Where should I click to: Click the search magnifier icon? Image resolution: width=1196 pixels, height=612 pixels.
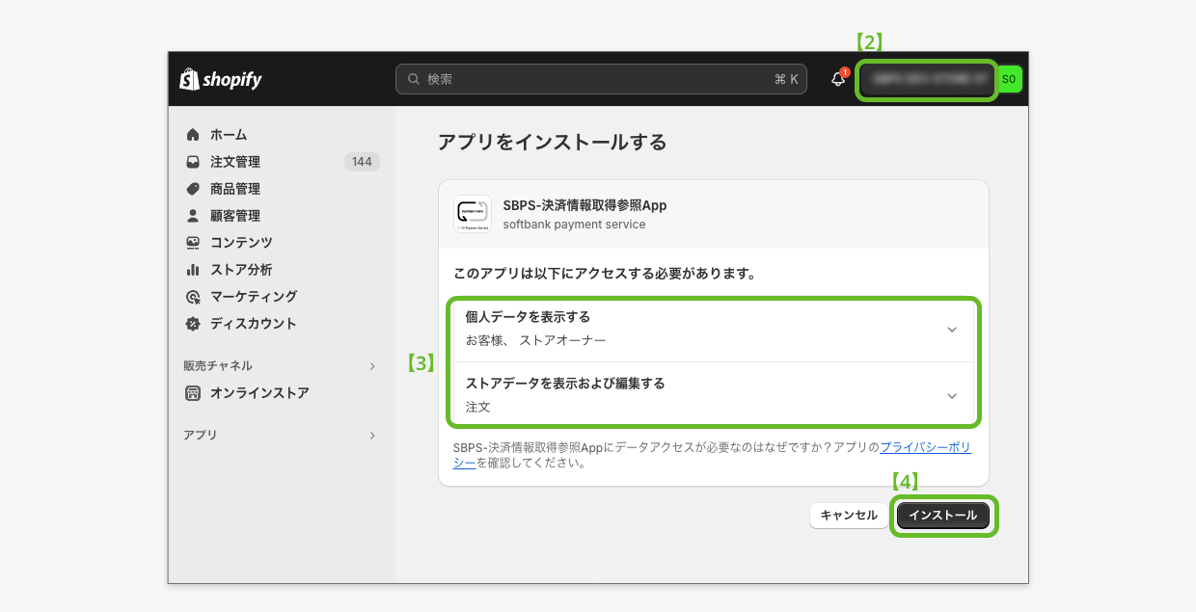point(415,79)
